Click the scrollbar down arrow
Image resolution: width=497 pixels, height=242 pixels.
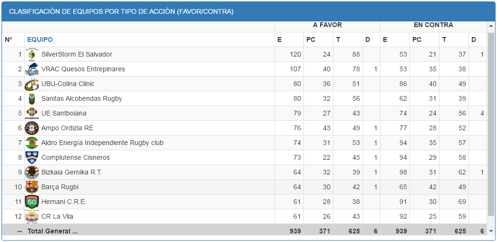tap(491, 231)
